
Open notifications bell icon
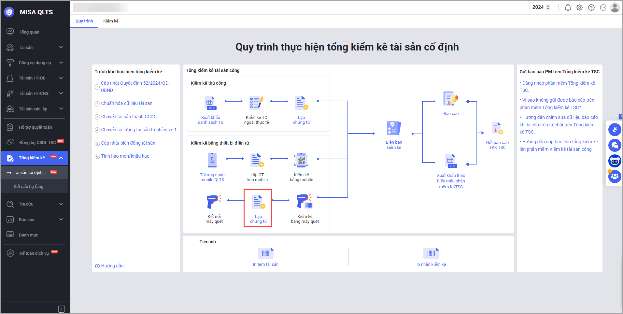tap(568, 7)
